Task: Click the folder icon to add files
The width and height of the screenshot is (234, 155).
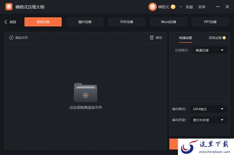Action: [x=86, y=93]
